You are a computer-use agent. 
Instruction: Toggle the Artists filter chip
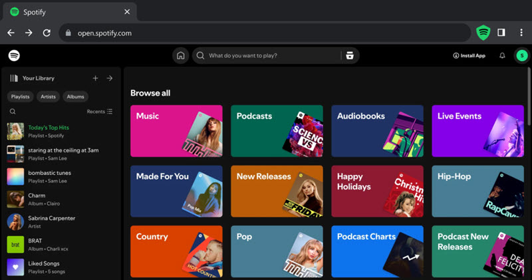[48, 96]
